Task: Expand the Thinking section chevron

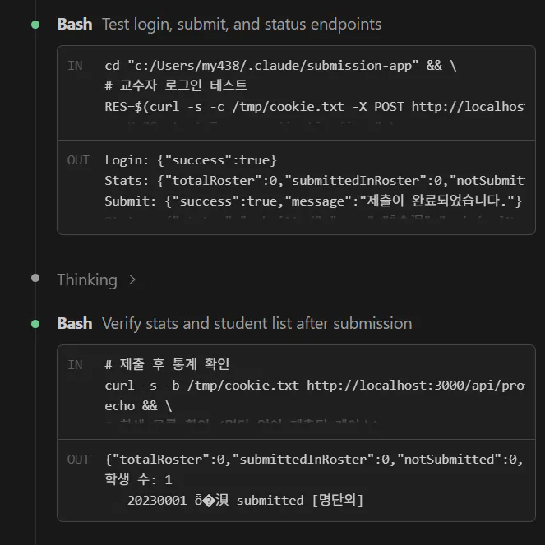Action: [x=132, y=279]
